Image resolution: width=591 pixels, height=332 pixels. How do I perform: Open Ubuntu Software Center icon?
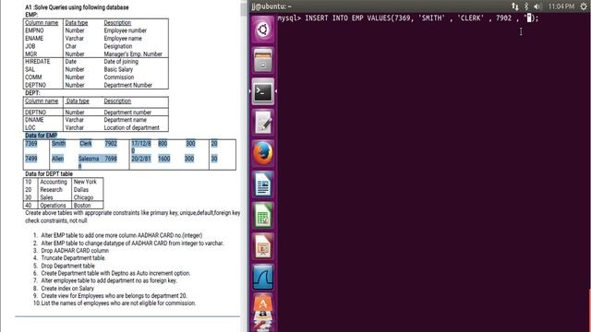(x=262, y=302)
